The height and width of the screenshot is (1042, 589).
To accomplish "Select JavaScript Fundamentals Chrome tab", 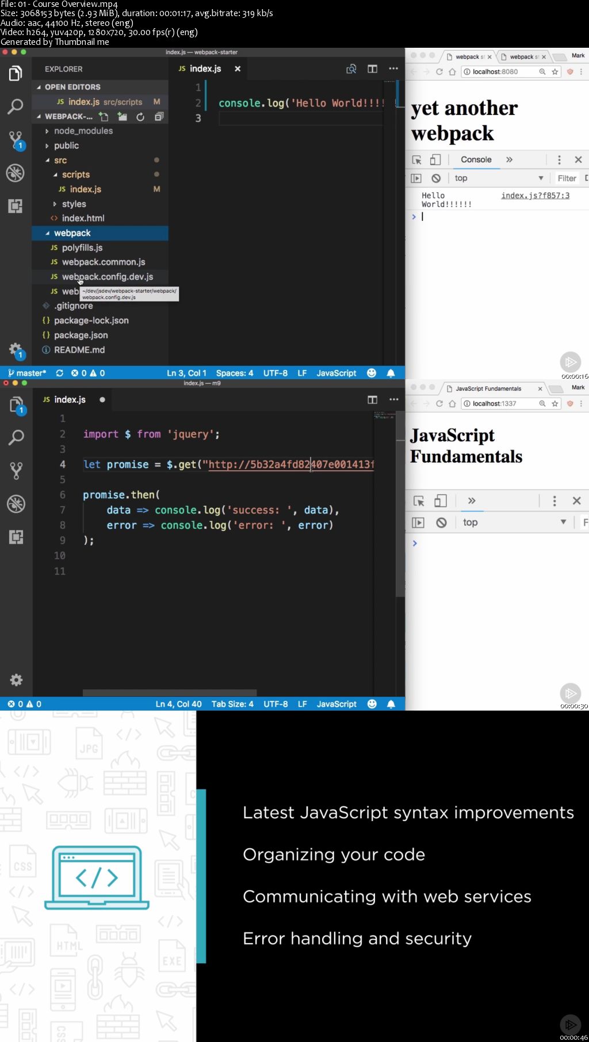I will [x=494, y=389].
